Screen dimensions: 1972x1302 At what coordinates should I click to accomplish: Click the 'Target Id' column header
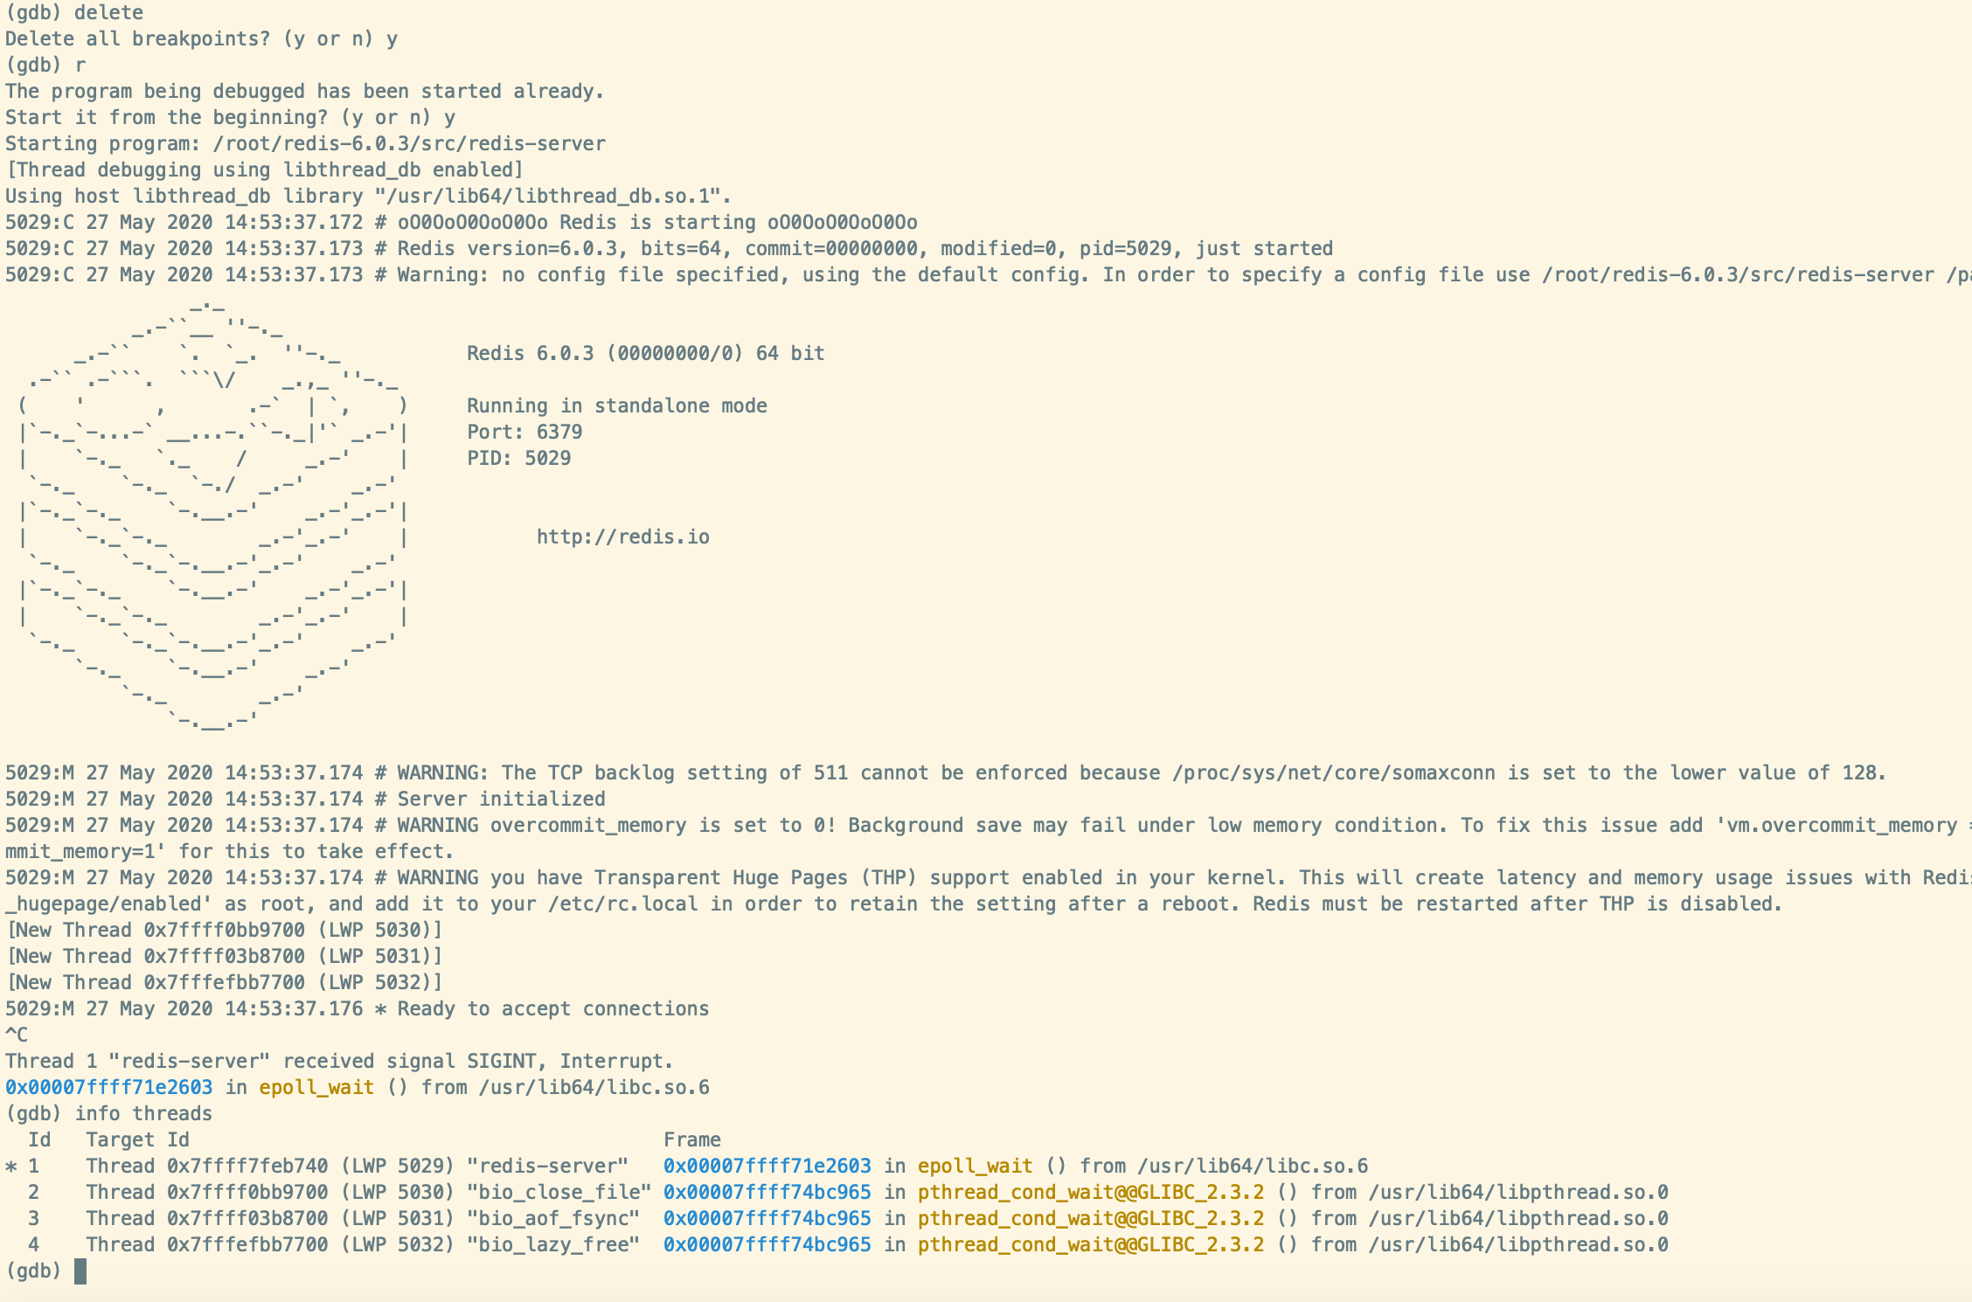click(x=137, y=1140)
